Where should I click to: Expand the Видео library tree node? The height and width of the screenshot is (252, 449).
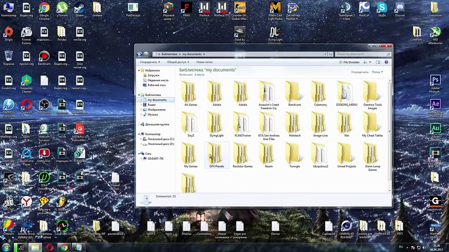(142, 104)
